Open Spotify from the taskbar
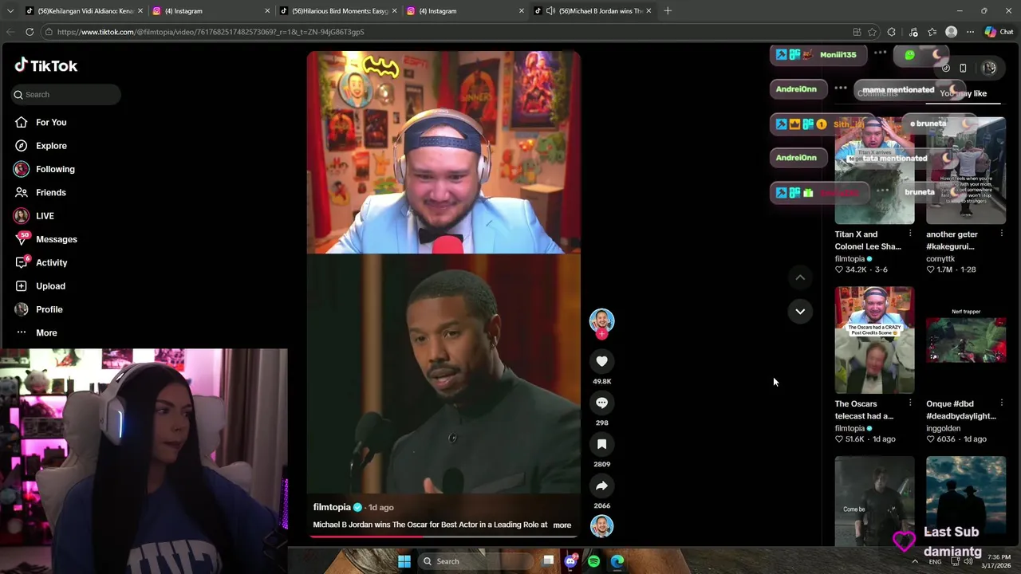This screenshot has height=574, width=1021. click(x=593, y=561)
